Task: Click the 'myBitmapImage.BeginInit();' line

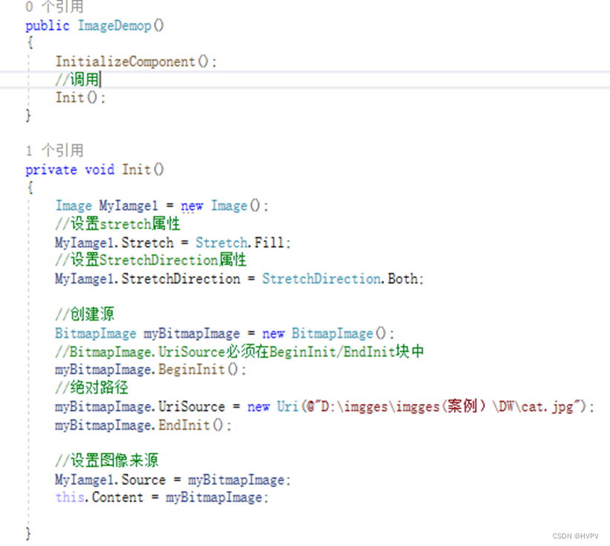Action: (150, 369)
